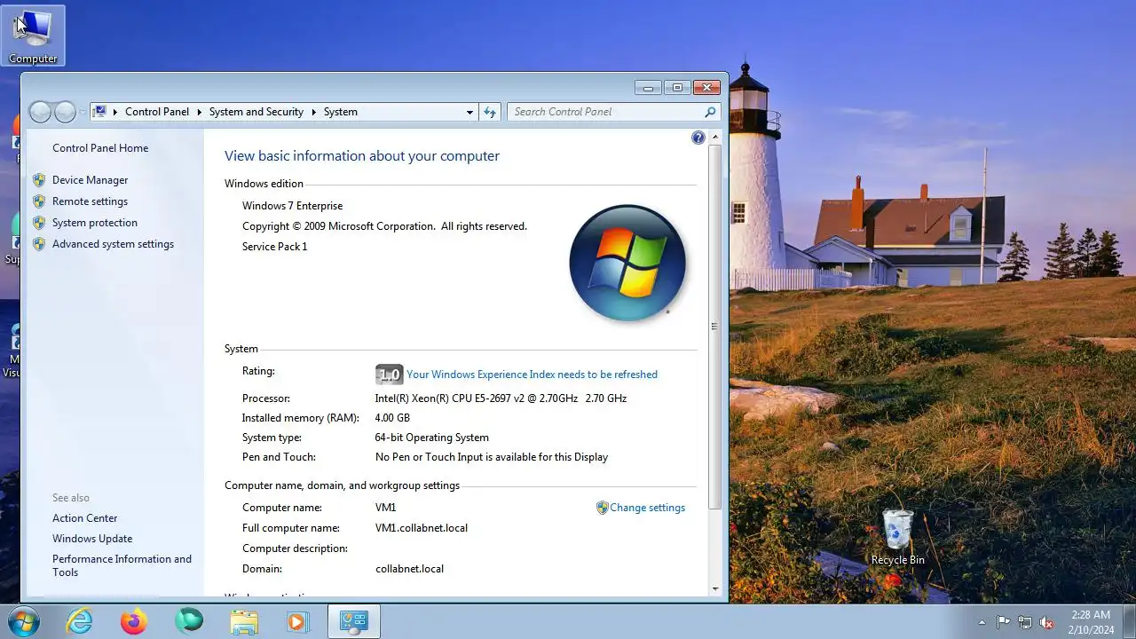Click the VM1.collabnet.local full computer name
This screenshot has width=1136, height=639.
pyautogui.click(x=422, y=528)
